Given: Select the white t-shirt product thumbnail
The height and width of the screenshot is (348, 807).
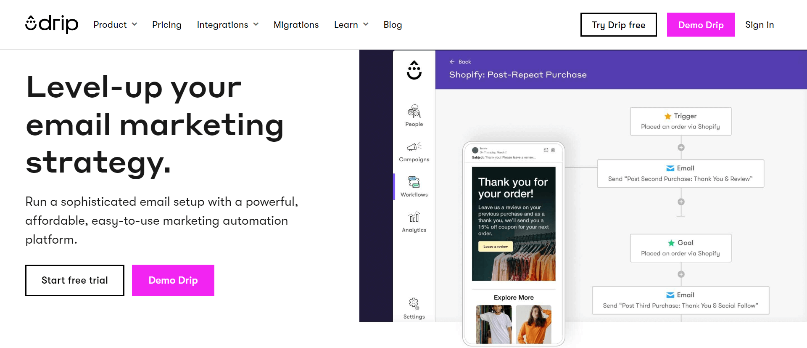Looking at the screenshot, I should [494, 324].
